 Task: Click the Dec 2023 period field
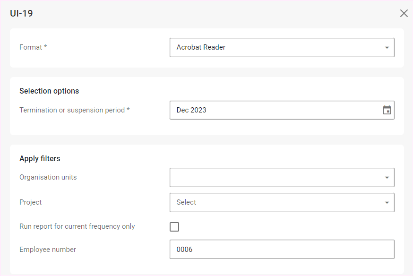click(274, 110)
